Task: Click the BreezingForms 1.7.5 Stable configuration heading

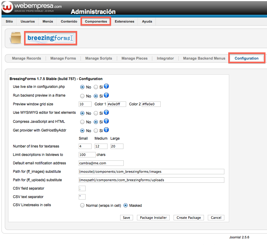Action: 56,79
